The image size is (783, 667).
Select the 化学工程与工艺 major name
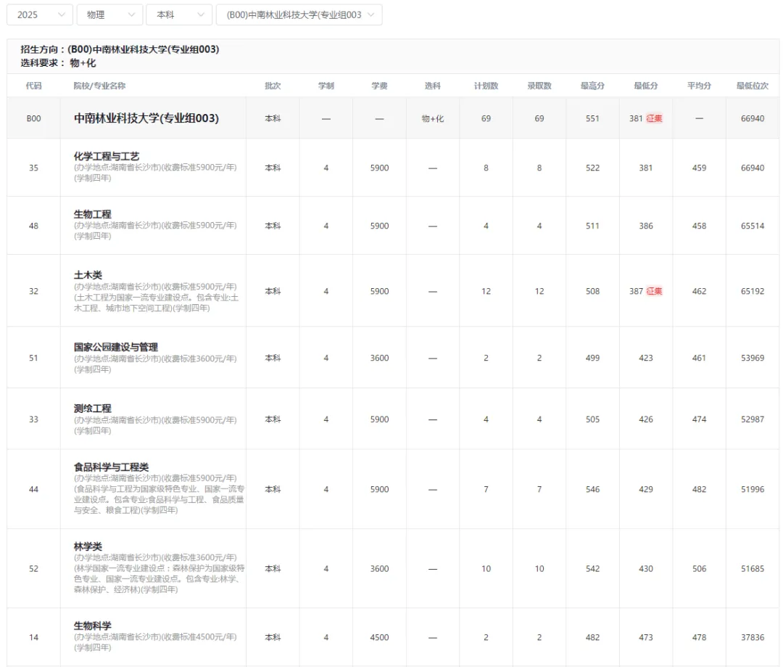coord(107,157)
